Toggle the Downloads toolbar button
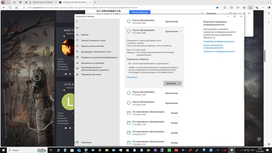 pos(250,7)
